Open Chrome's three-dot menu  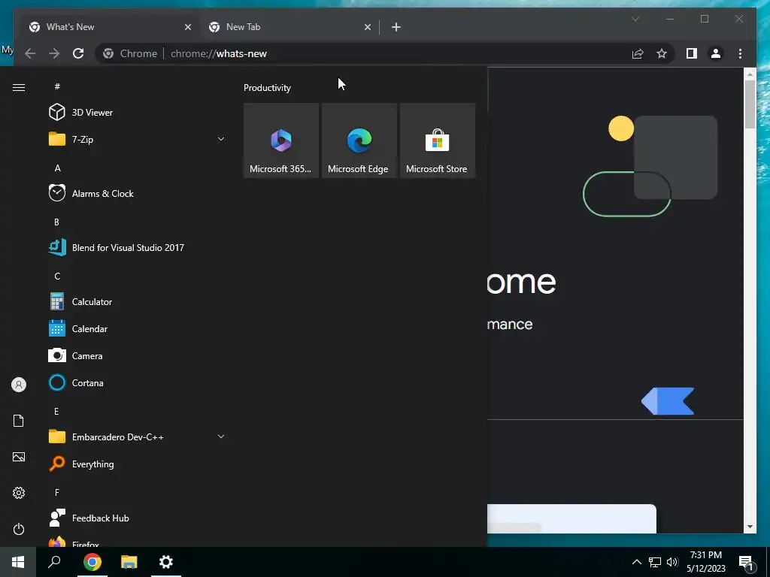coord(740,53)
